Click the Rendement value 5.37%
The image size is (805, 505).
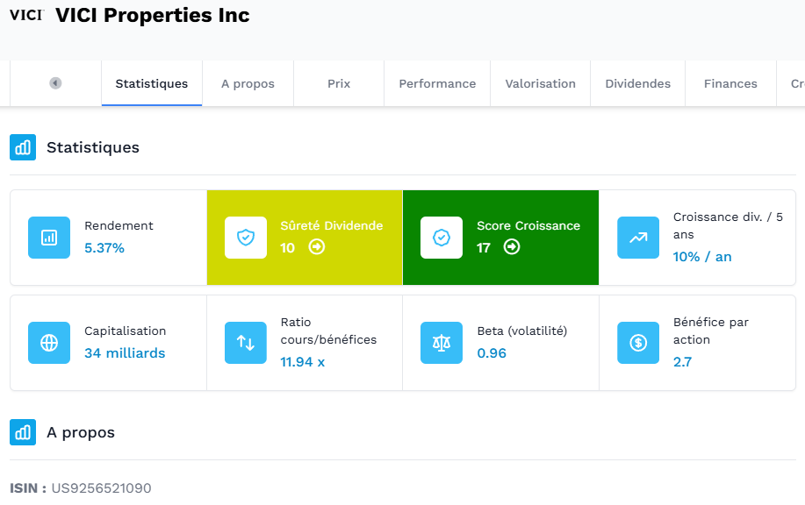point(104,248)
